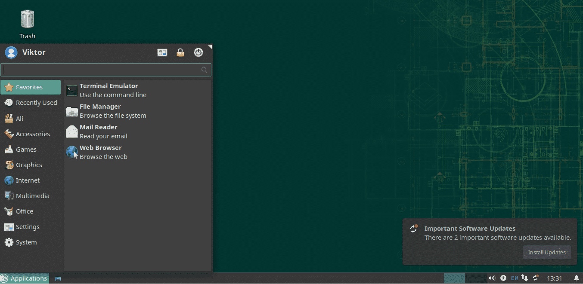The height and width of the screenshot is (284, 583).
Task: Open the network arrows icon in tray
Action: click(x=524, y=278)
